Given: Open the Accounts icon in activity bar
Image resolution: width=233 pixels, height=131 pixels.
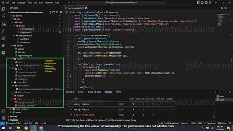Looking at the screenshot, I should [x=3, y=111].
